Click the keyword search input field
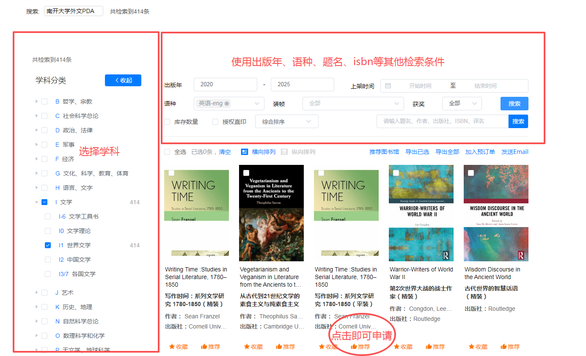The width and height of the screenshot is (586, 356). click(x=442, y=121)
